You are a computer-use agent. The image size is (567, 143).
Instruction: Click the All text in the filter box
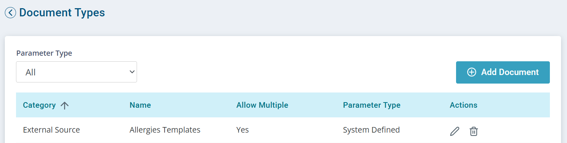31,72
